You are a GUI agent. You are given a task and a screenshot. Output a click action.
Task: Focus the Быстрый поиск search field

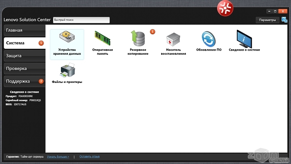[x=81, y=20]
